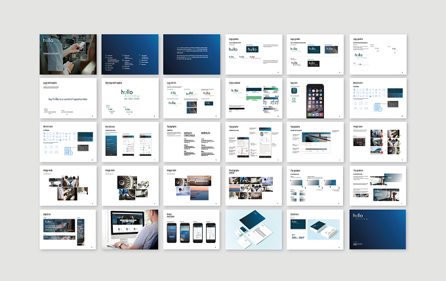Open Typography page with two mobile screens
The height and width of the screenshot is (281, 446).
tap(254, 142)
